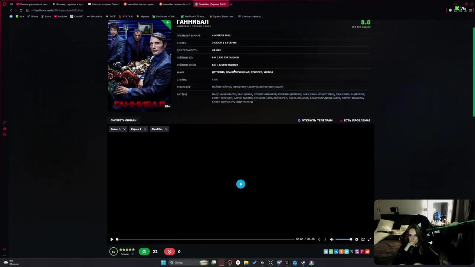This screenshot has width=475, height=267.
Task: Click the page vertical scrollbar
Action: pyautogui.click(x=474, y=72)
